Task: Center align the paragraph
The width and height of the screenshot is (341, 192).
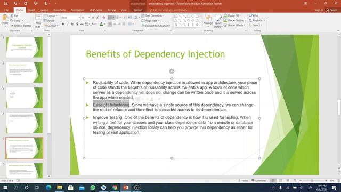Action: coord(115,24)
